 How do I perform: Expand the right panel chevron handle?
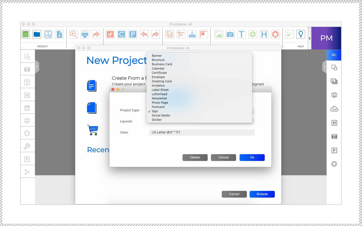(x=324, y=67)
